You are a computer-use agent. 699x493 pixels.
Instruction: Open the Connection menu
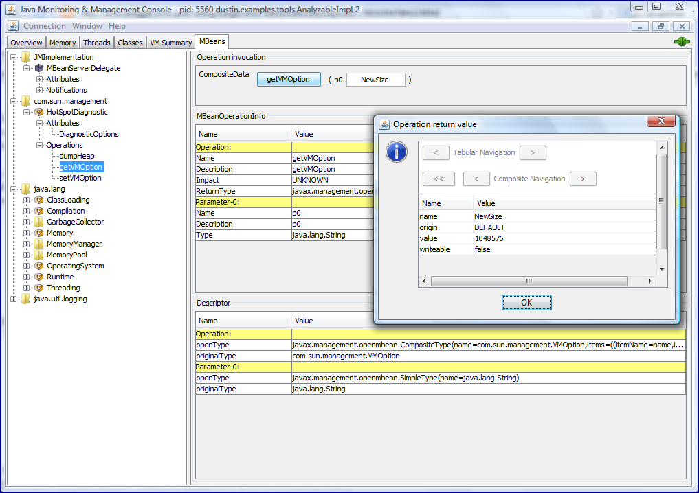coord(45,26)
